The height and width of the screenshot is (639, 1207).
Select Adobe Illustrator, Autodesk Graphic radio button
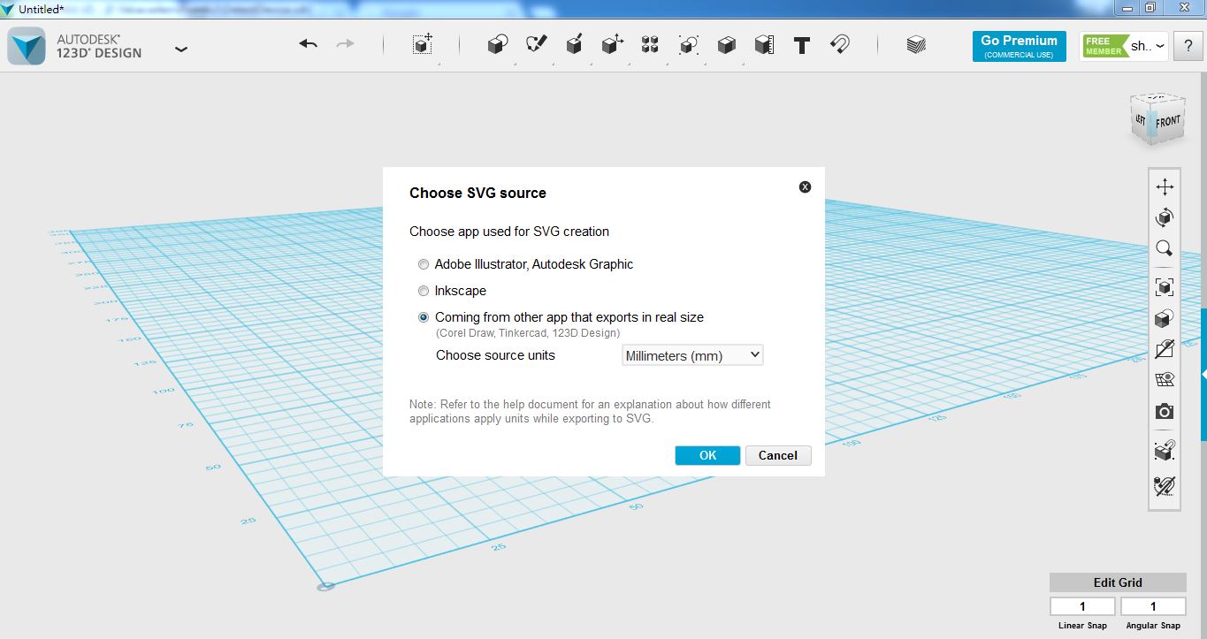click(x=424, y=264)
